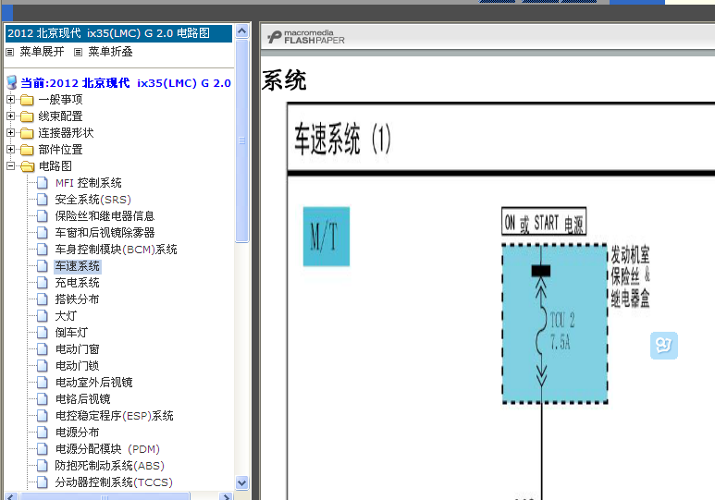Open the 当前:2012 北京现代 ix35 root link

coord(126,83)
